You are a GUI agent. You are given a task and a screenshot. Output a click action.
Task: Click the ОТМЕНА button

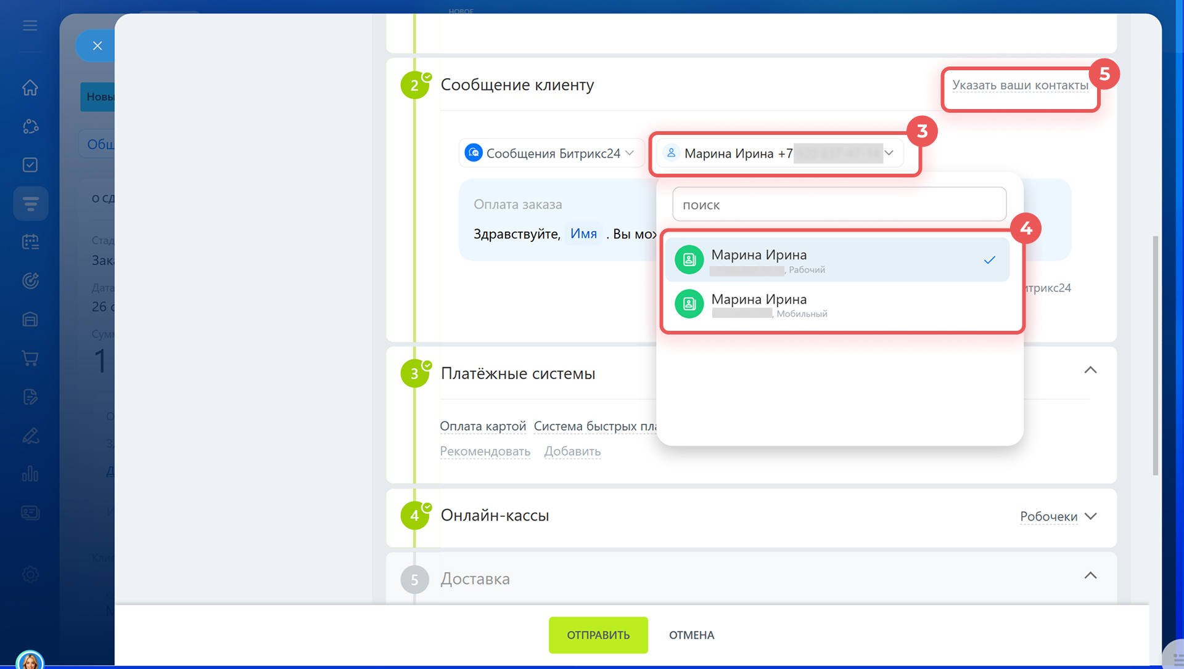691,635
